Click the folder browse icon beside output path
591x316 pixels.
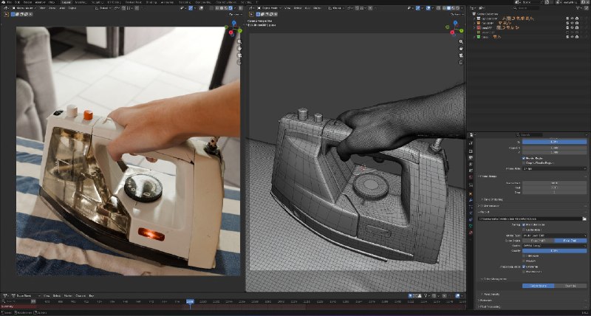coord(584,219)
